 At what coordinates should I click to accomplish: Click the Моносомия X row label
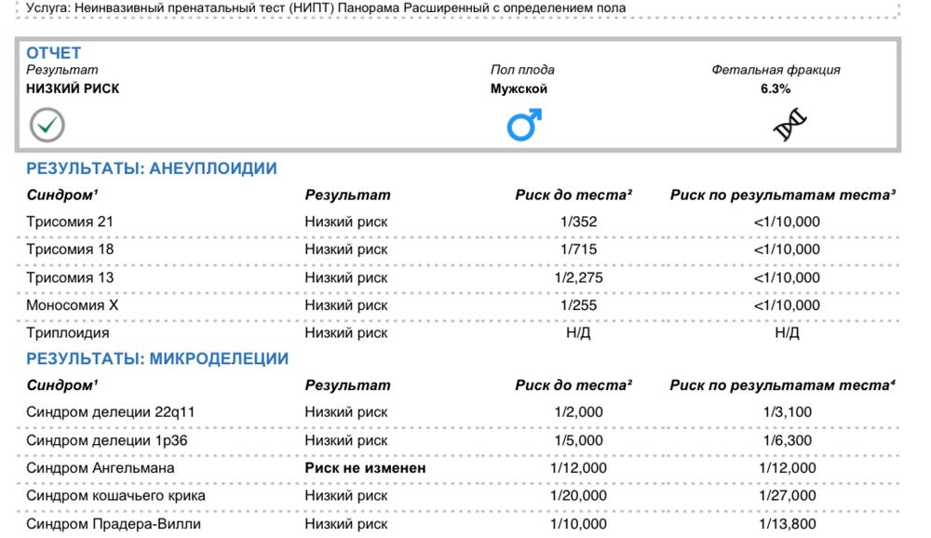click(73, 305)
